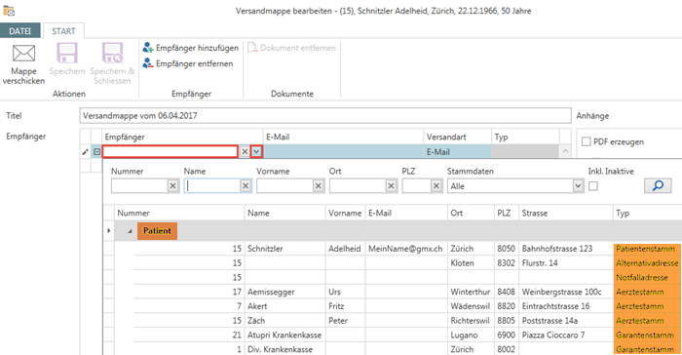Click the Titel text field

coord(325,116)
